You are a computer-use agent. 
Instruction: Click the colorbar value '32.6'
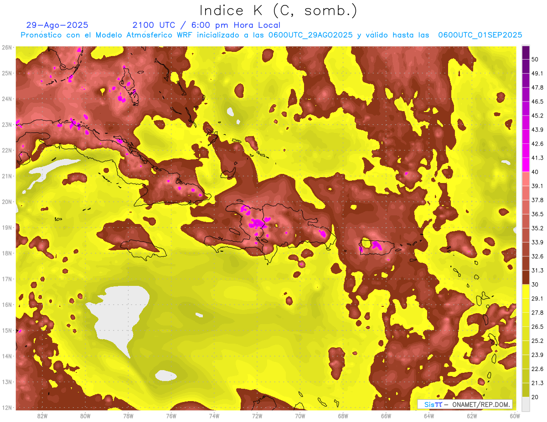[x=537, y=256]
